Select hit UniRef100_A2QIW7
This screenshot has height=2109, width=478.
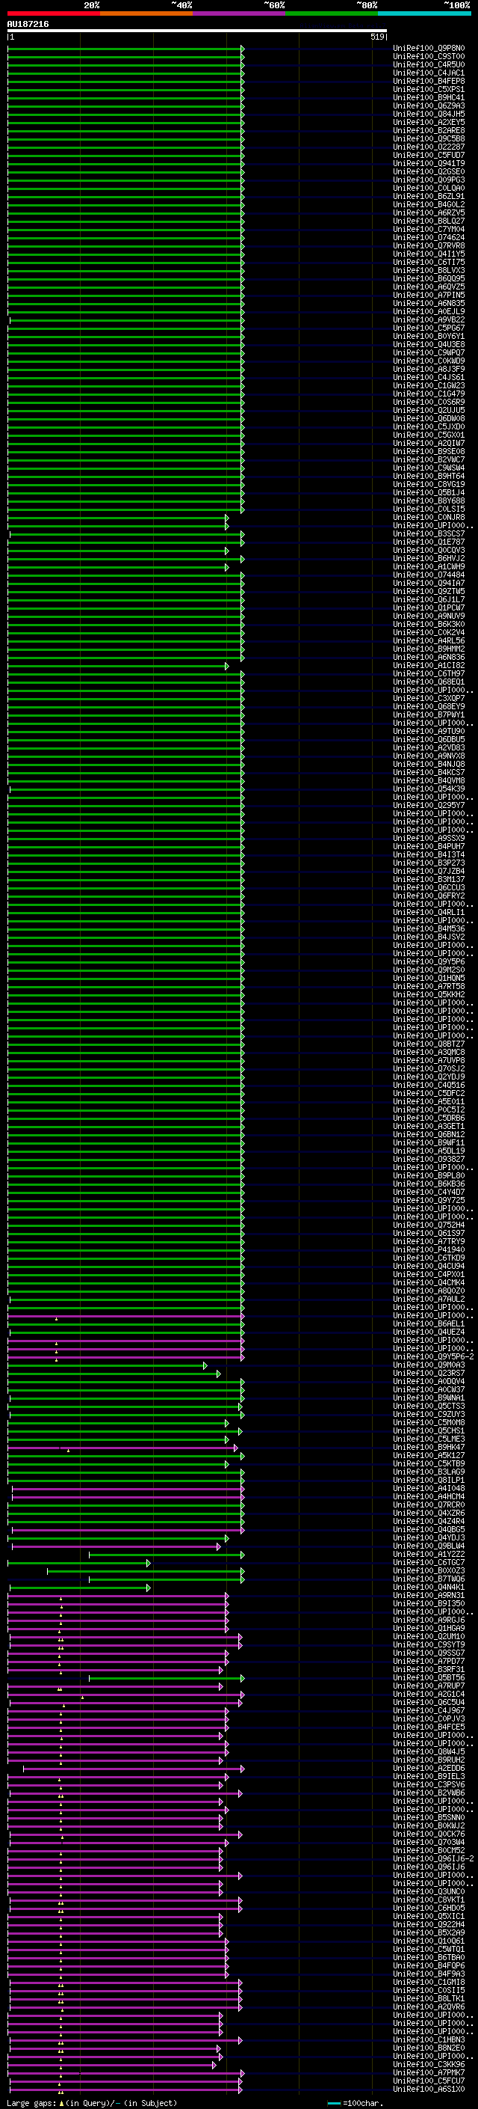coord(428,444)
